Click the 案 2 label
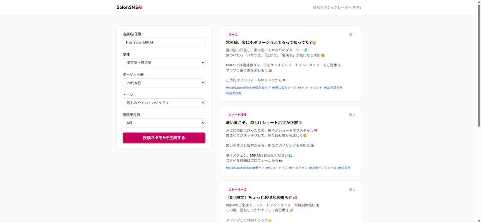This screenshot has width=481, height=223. pyautogui.click(x=352, y=115)
